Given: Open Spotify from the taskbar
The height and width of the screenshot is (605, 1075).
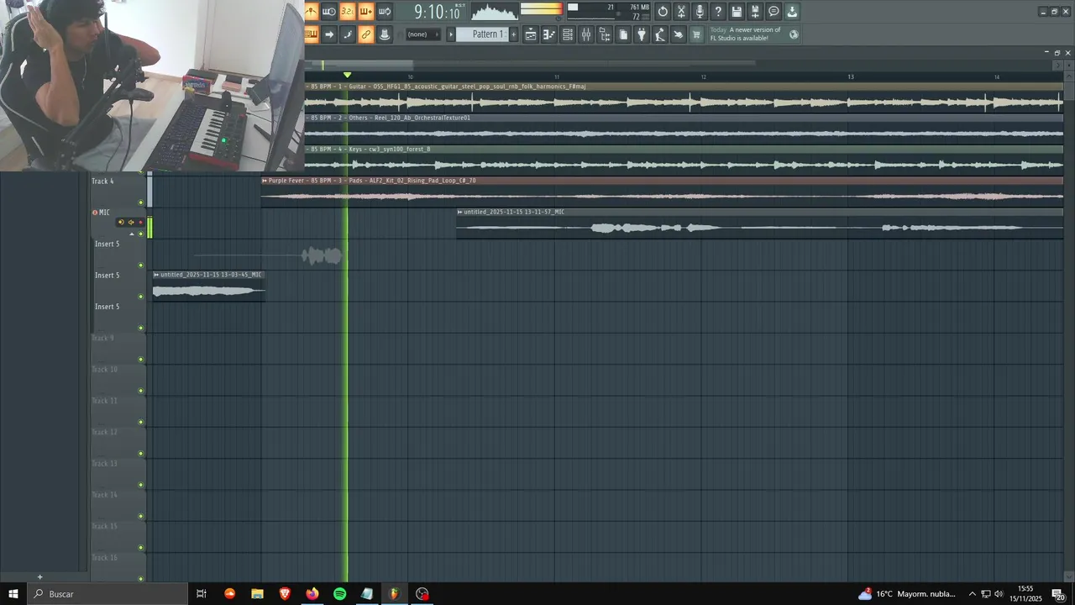Looking at the screenshot, I should (339, 594).
